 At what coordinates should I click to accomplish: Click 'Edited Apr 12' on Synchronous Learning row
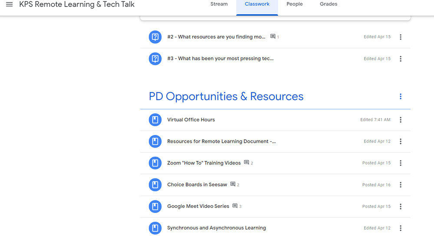coord(377,228)
